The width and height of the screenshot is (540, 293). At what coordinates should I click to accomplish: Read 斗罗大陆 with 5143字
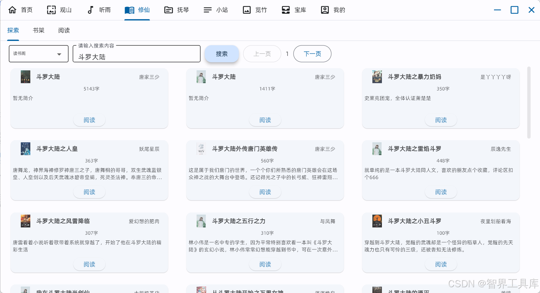pyautogui.click(x=90, y=120)
